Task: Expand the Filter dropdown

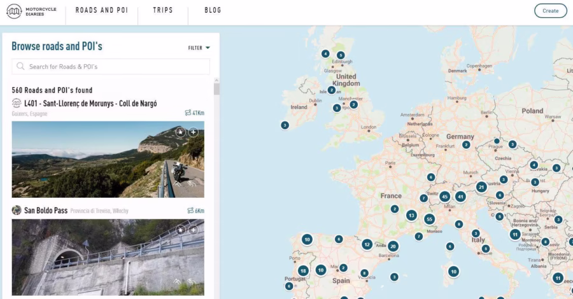Action: (x=199, y=48)
